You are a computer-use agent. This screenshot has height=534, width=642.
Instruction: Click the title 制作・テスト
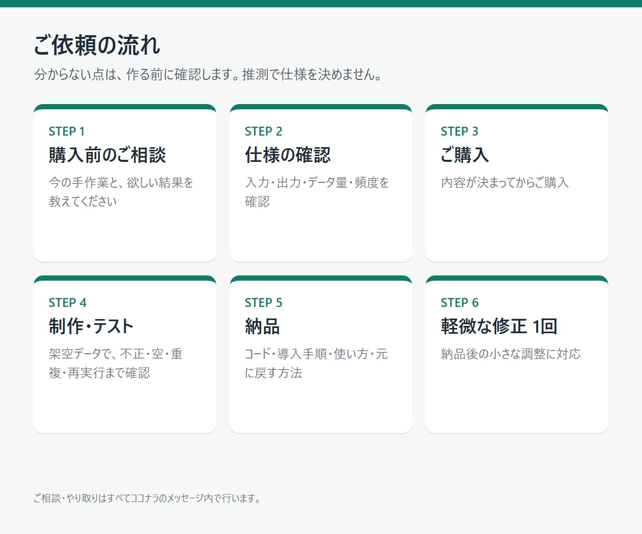[x=91, y=326]
